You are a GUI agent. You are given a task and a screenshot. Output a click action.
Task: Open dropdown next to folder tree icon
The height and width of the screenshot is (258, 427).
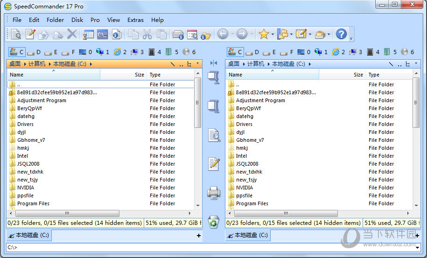(x=291, y=35)
